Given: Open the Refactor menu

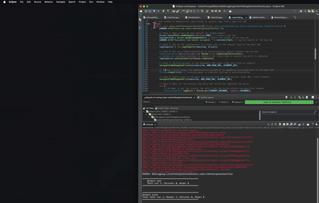Looking at the screenshot, I should (x=48, y=2).
